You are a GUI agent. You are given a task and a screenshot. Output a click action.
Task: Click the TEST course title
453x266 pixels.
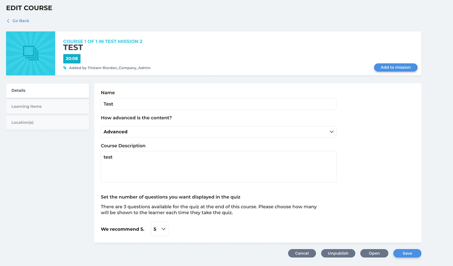click(73, 48)
